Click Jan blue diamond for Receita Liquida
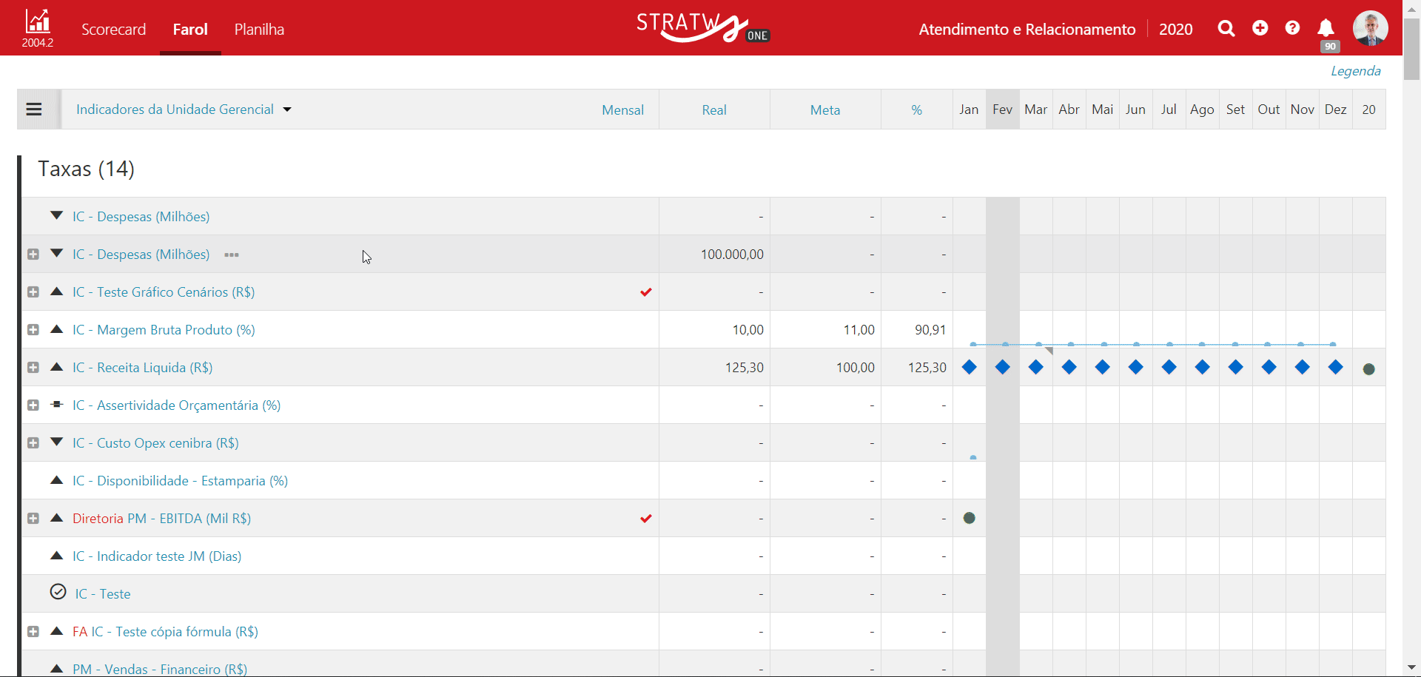 click(970, 367)
